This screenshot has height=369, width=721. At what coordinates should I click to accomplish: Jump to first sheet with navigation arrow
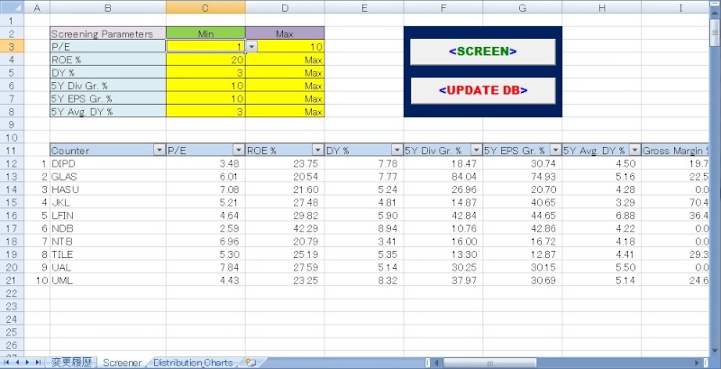(x=7, y=363)
